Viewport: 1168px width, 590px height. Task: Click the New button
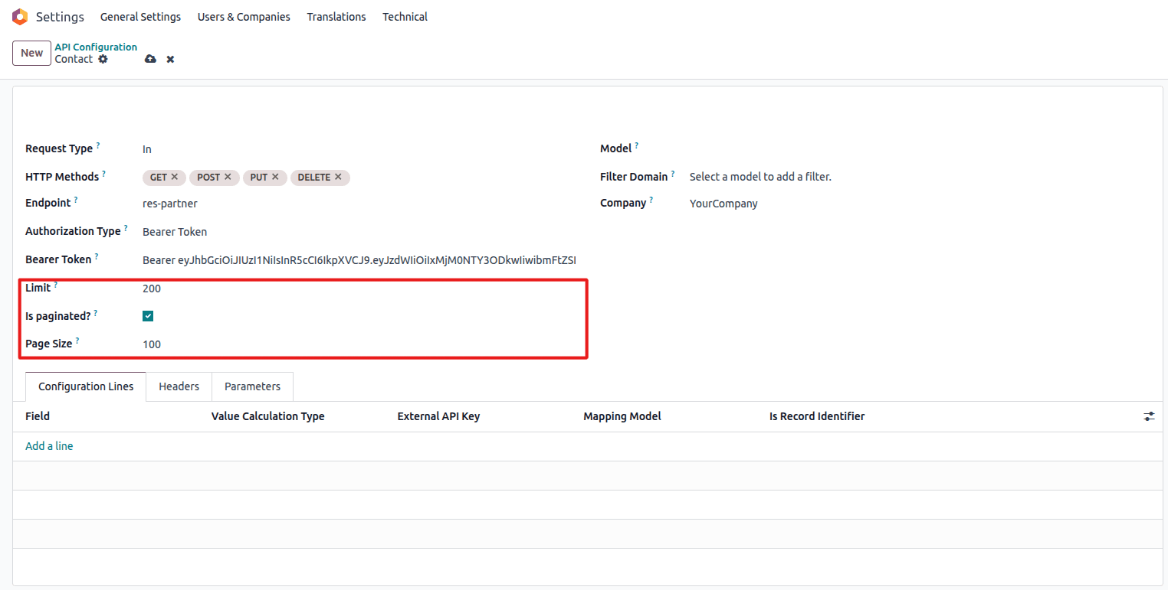(x=31, y=53)
